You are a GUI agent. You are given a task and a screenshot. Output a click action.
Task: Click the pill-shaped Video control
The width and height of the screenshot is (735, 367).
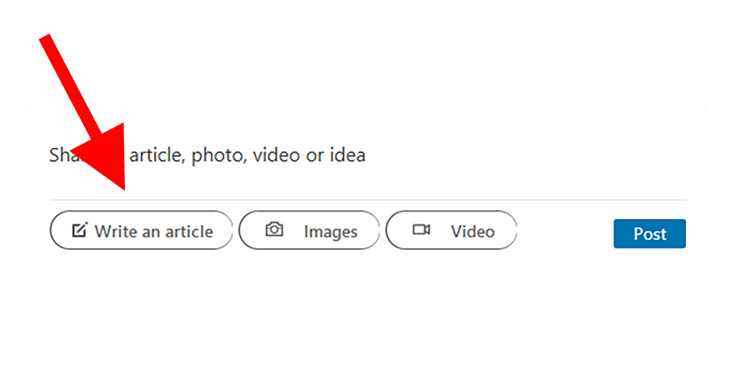(451, 231)
